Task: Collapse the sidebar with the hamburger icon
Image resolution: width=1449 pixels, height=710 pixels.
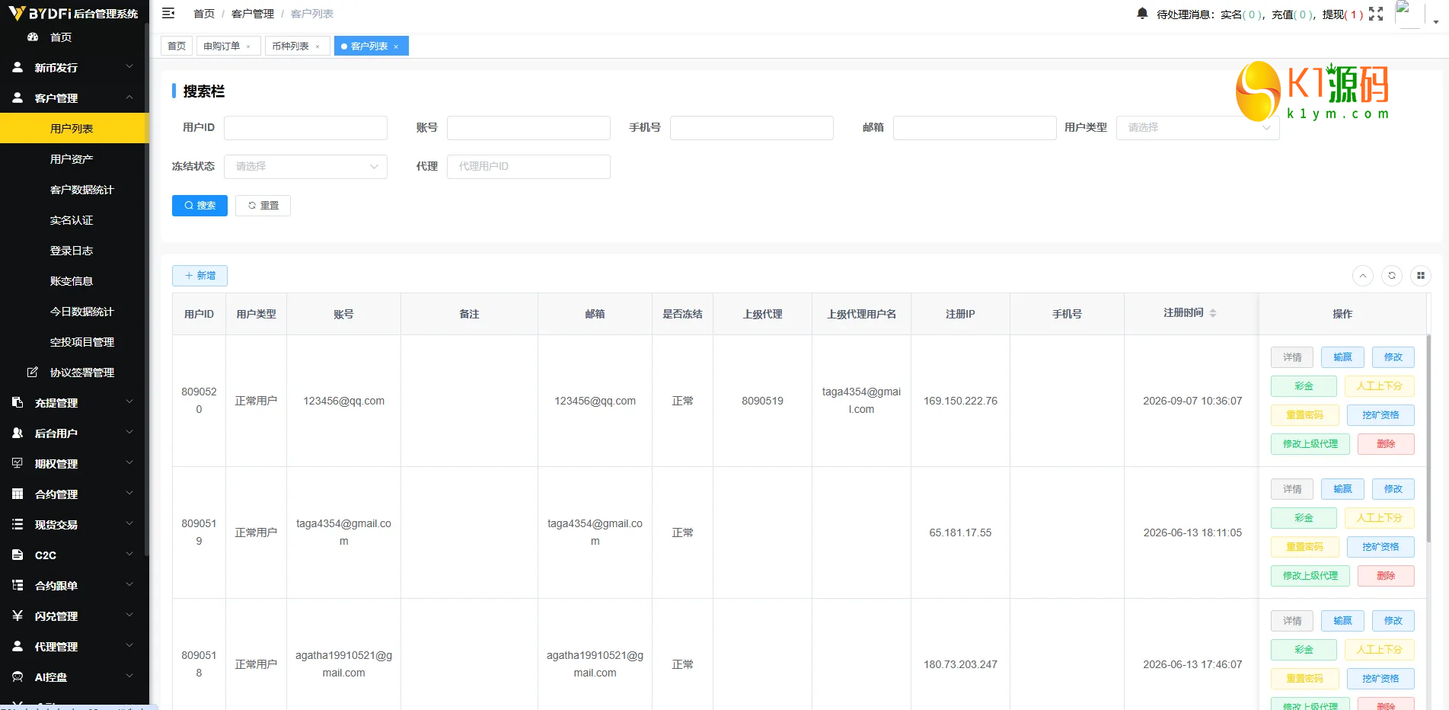Action: coord(169,13)
